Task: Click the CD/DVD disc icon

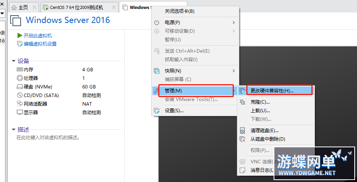Action: [20, 95]
